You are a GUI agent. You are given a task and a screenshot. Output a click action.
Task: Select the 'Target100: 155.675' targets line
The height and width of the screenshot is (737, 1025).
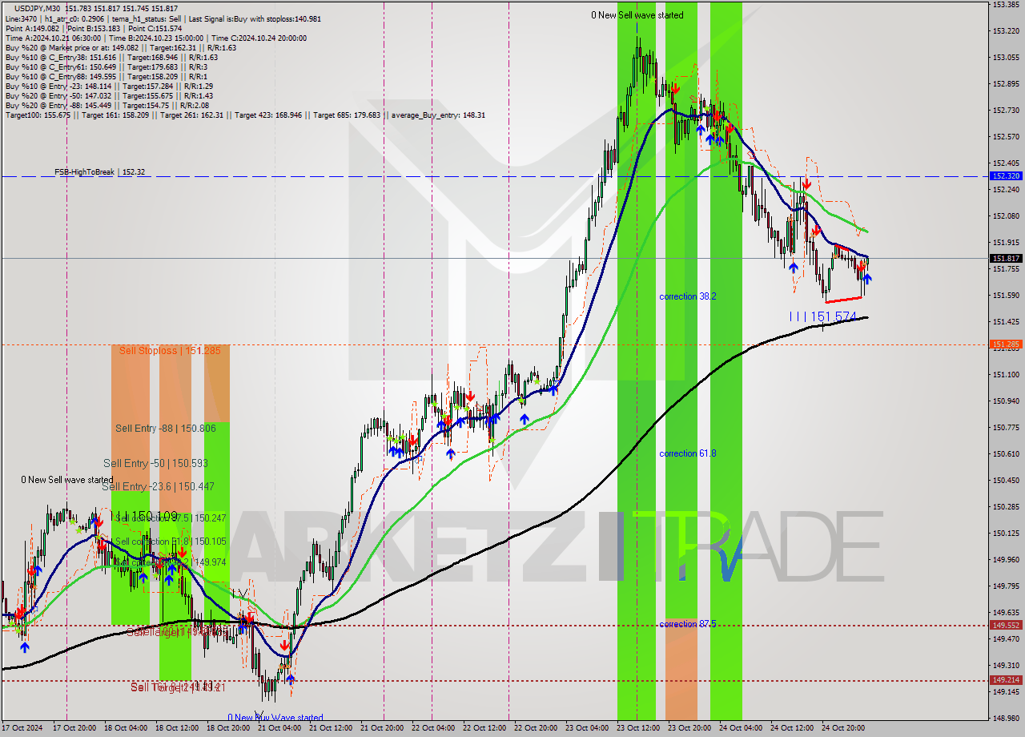tap(245, 115)
